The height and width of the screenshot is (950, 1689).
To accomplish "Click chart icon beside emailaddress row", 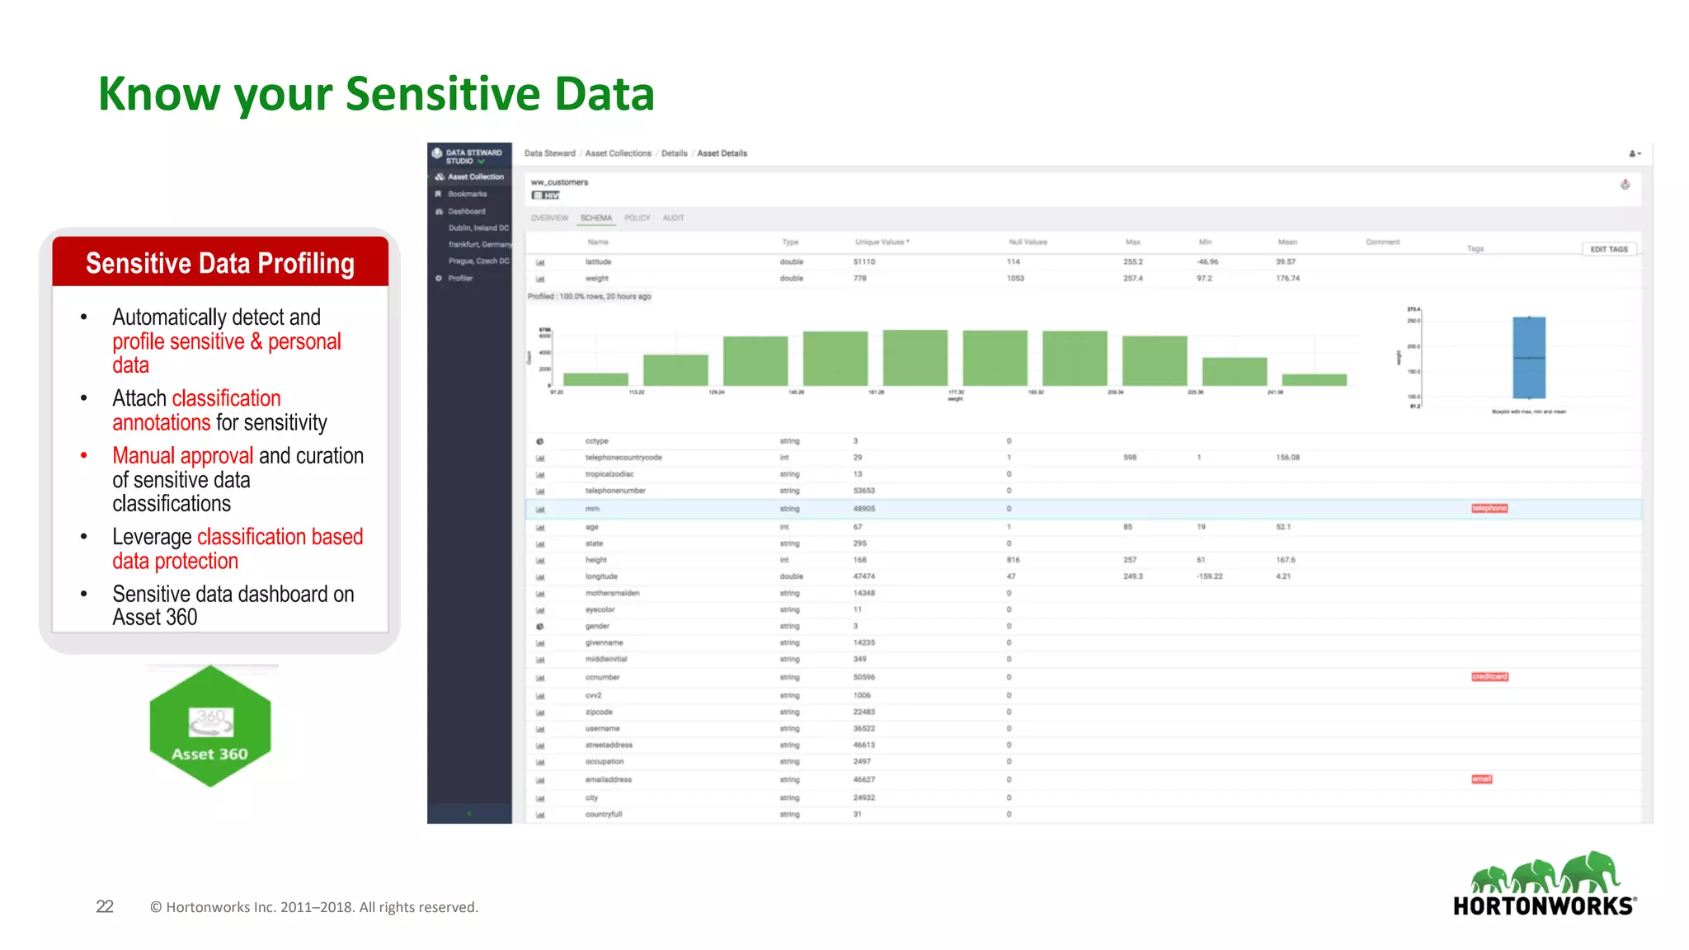I will coord(540,779).
